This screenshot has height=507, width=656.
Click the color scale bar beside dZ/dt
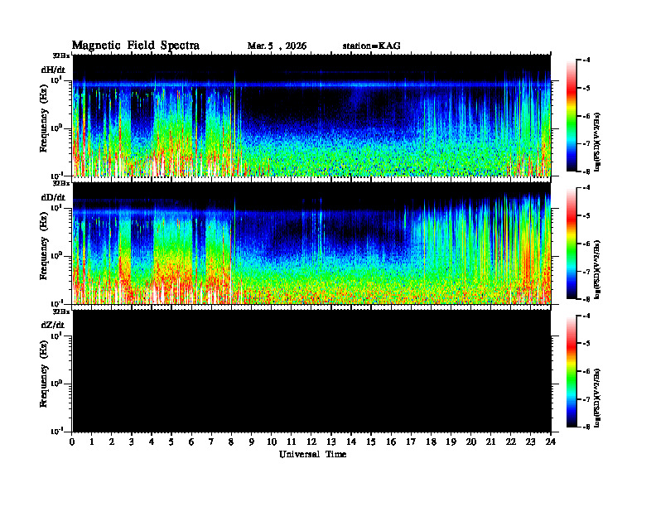(571, 371)
